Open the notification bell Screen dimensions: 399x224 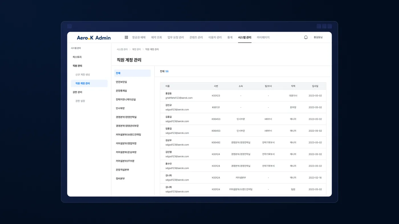point(306,37)
